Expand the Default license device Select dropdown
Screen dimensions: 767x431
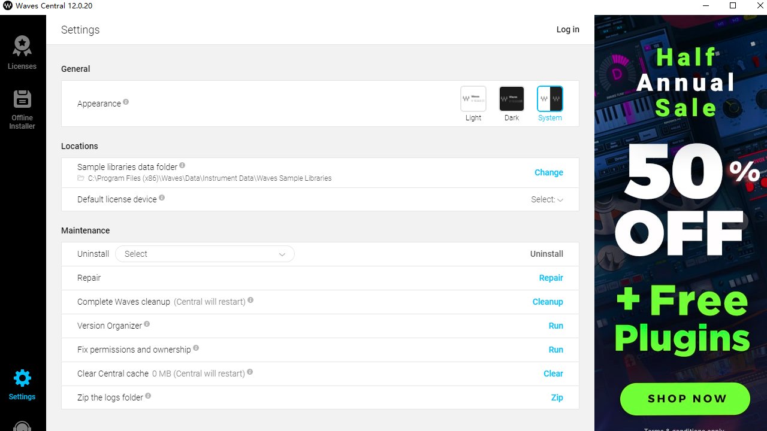pyautogui.click(x=547, y=199)
